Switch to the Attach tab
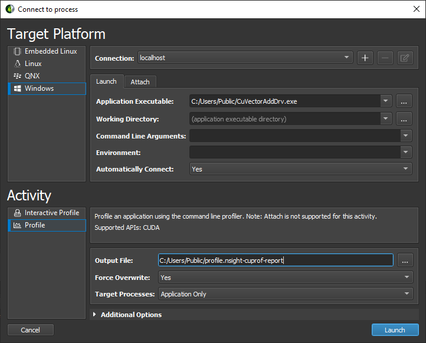 140,82
